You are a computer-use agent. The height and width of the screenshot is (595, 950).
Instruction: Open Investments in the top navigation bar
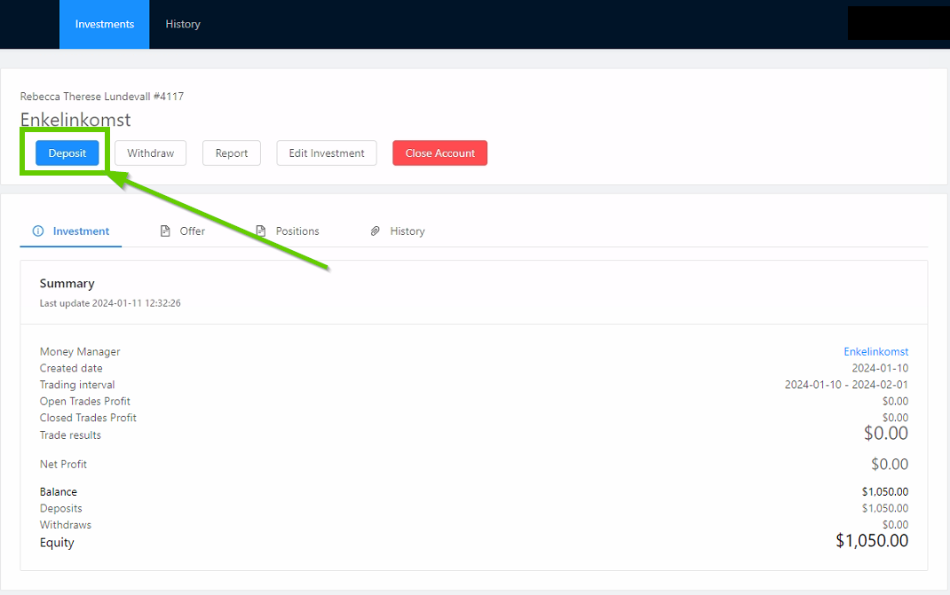105,24
